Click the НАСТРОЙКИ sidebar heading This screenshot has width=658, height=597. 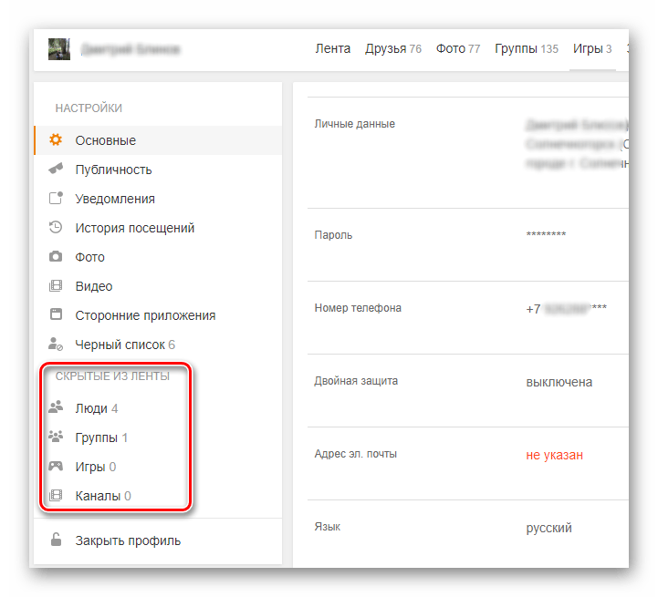pos(89,108)
